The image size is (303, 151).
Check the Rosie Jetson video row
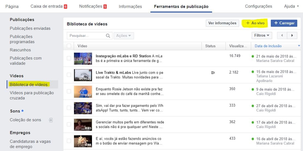69,91
